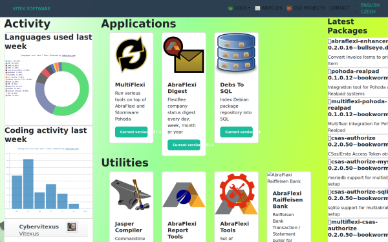388x242 pixels.
Task: Click the 'Activity' section heading
Action: [27, 24]
